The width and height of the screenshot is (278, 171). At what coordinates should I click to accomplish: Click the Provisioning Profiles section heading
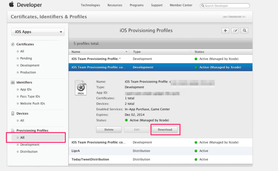[x=32, y=131]
